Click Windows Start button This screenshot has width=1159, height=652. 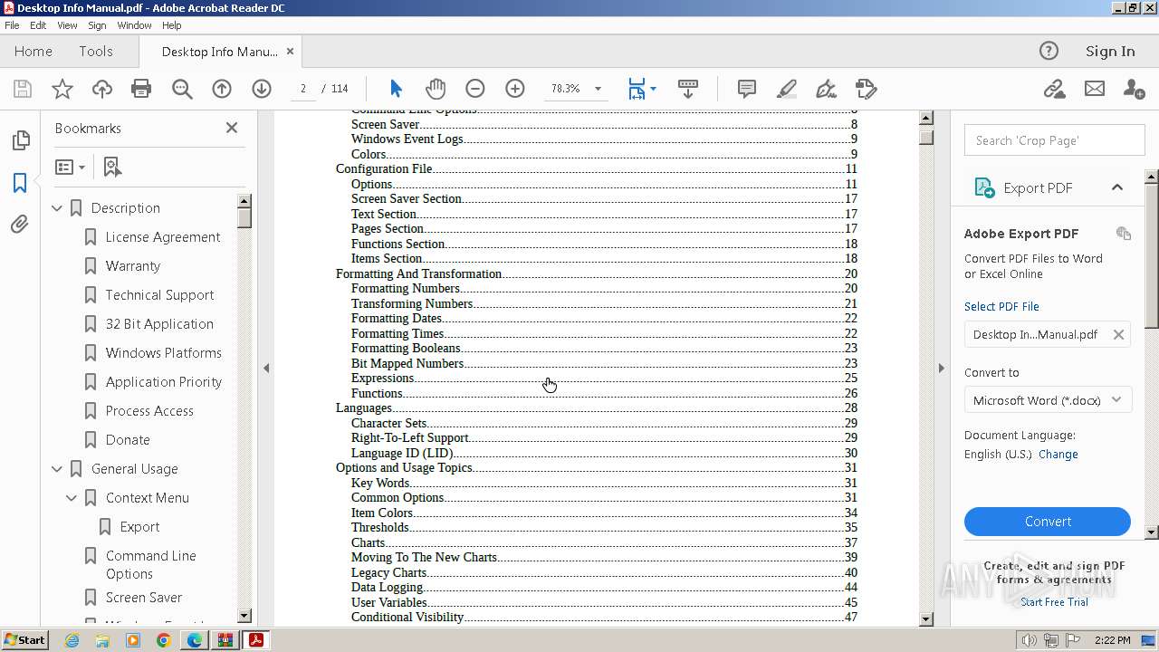click(24, 640)
